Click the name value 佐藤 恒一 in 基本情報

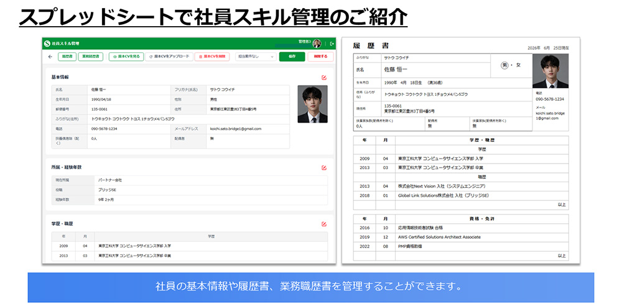[100, 90]
